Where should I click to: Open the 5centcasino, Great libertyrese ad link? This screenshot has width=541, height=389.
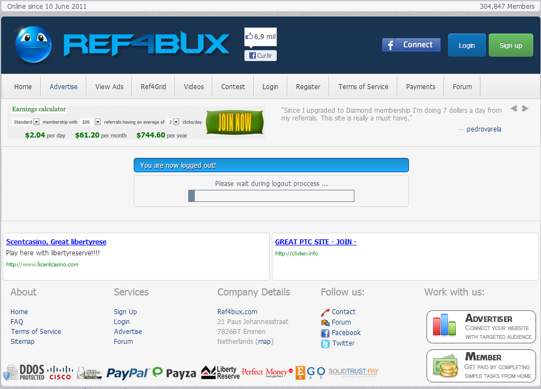56,242
